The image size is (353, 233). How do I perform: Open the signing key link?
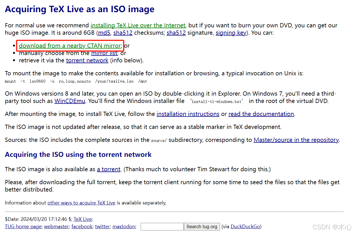coord(231,33)
